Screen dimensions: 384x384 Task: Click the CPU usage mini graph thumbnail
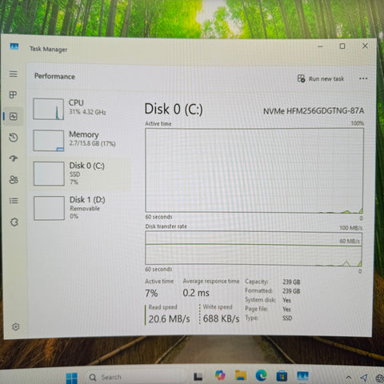click(48, 109)
